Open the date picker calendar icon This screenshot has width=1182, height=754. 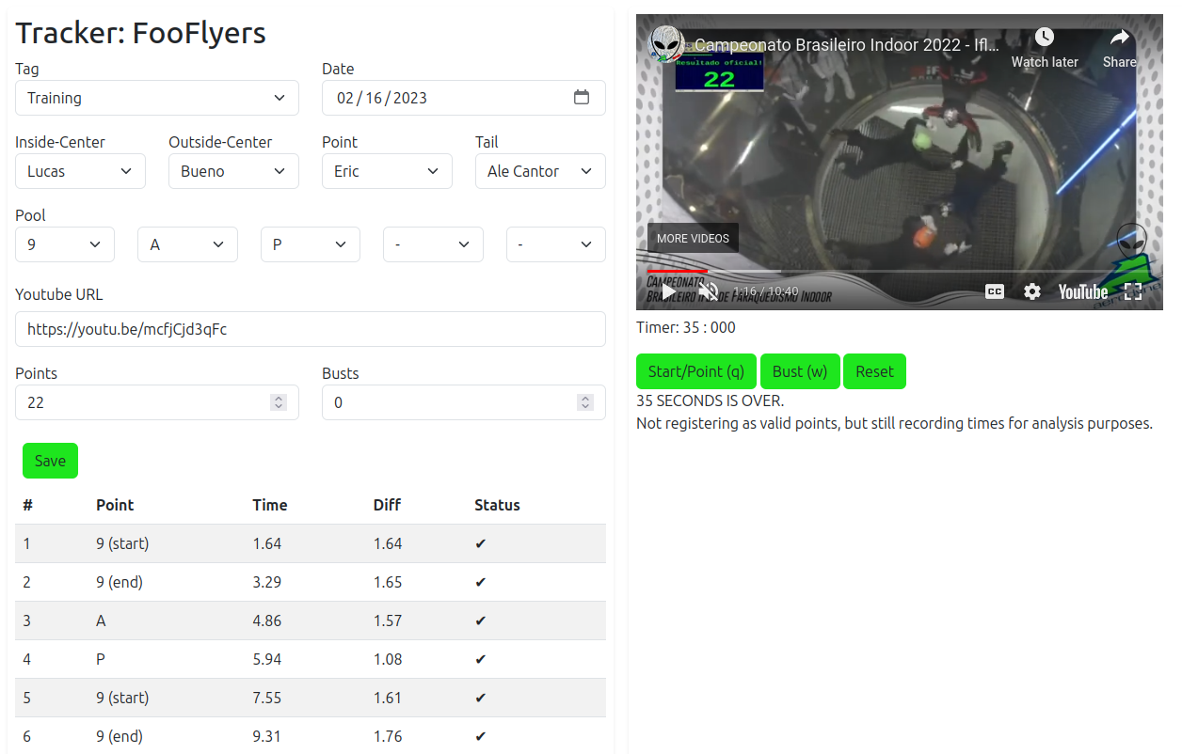pos(582,98)
